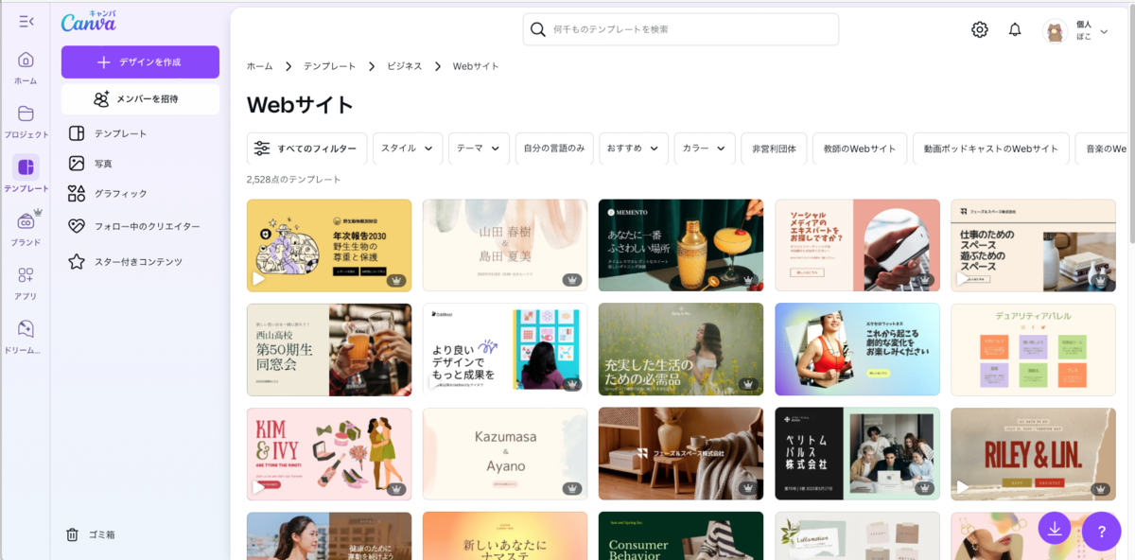Click the download app button
Screen dimensions: 1135x560
(x=1055, y=527)
